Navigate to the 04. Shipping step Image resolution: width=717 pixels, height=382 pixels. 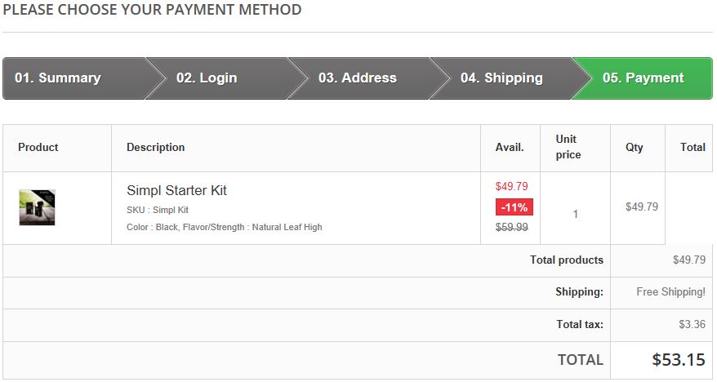pos(501,78)
